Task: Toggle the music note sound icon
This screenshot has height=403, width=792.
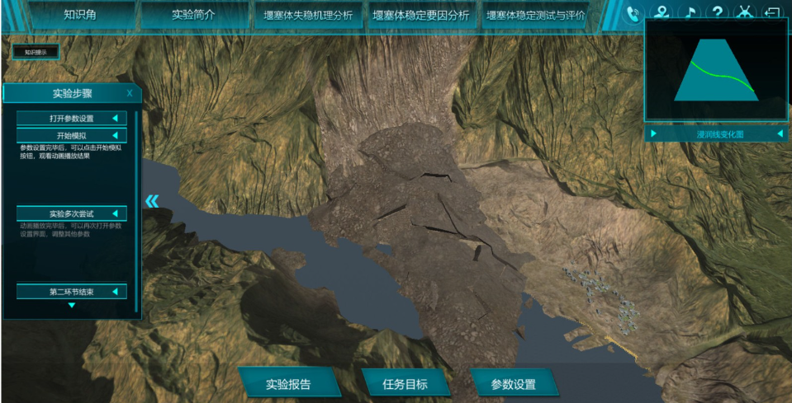Action: (690, 13)
